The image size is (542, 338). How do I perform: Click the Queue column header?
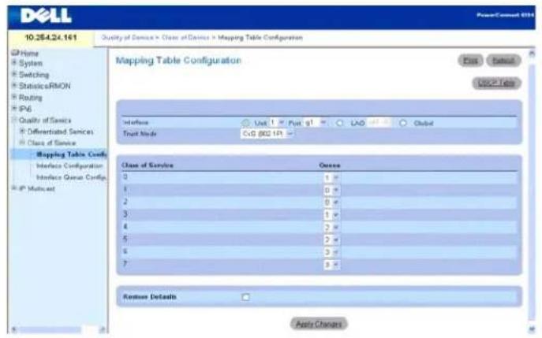coord(330,165)
